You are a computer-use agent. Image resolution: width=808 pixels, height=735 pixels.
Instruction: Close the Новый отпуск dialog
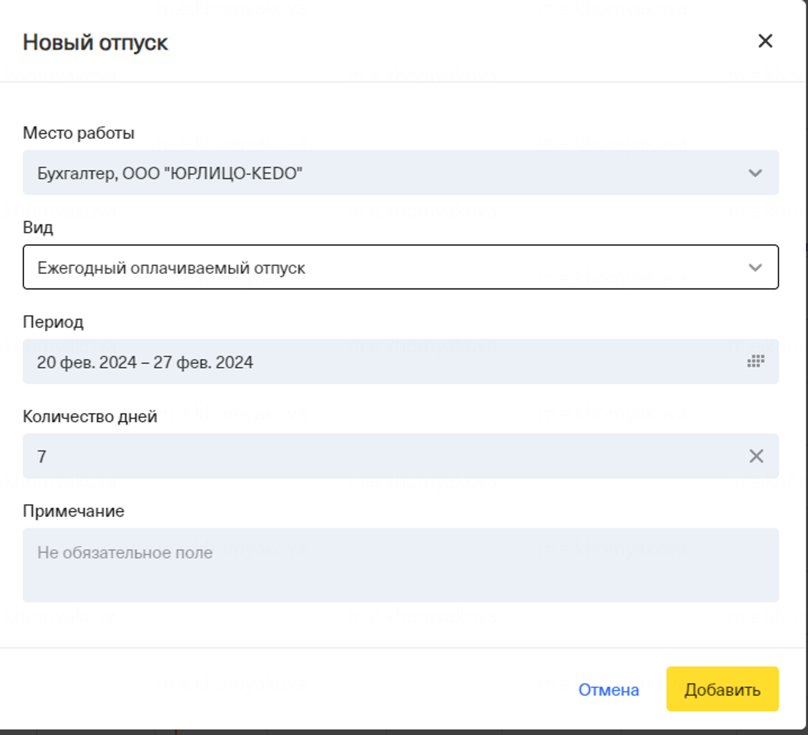pyautogui.click(x=765, y=41)
